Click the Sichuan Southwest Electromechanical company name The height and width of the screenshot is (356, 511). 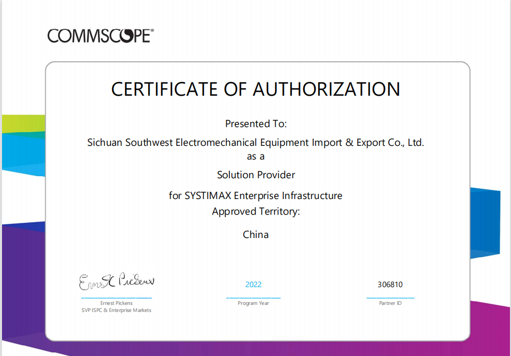[x=255, y=142]
